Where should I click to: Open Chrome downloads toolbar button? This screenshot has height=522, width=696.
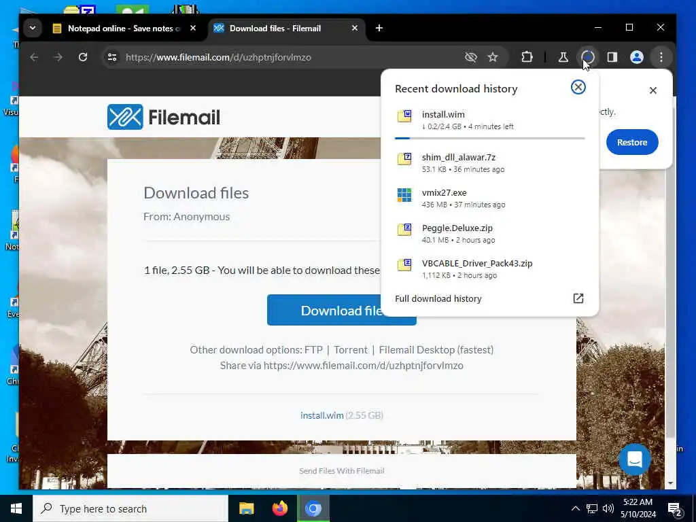point(588,57)
